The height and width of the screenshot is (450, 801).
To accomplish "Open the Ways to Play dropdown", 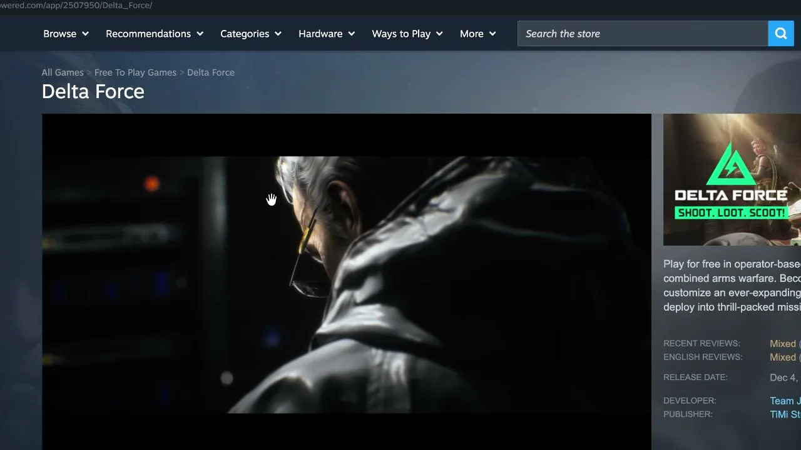I will pyautogui.click(x=407, y=34).
